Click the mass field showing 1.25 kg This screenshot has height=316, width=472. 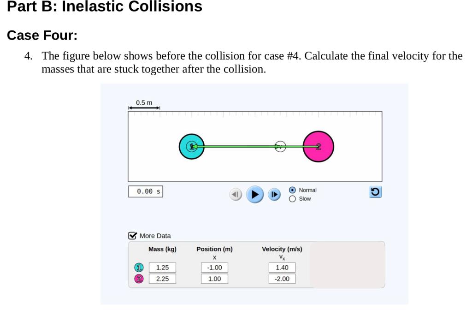(162, 267)
